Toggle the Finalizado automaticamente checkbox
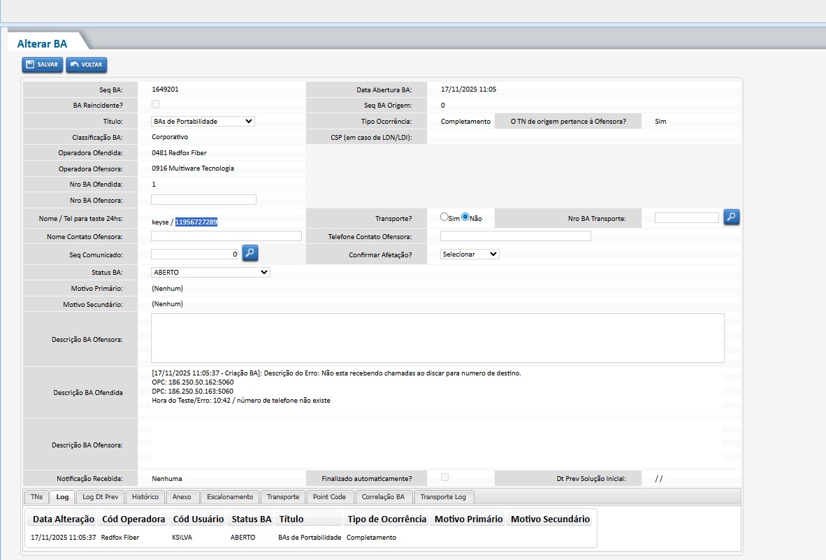 coord(444,477)
